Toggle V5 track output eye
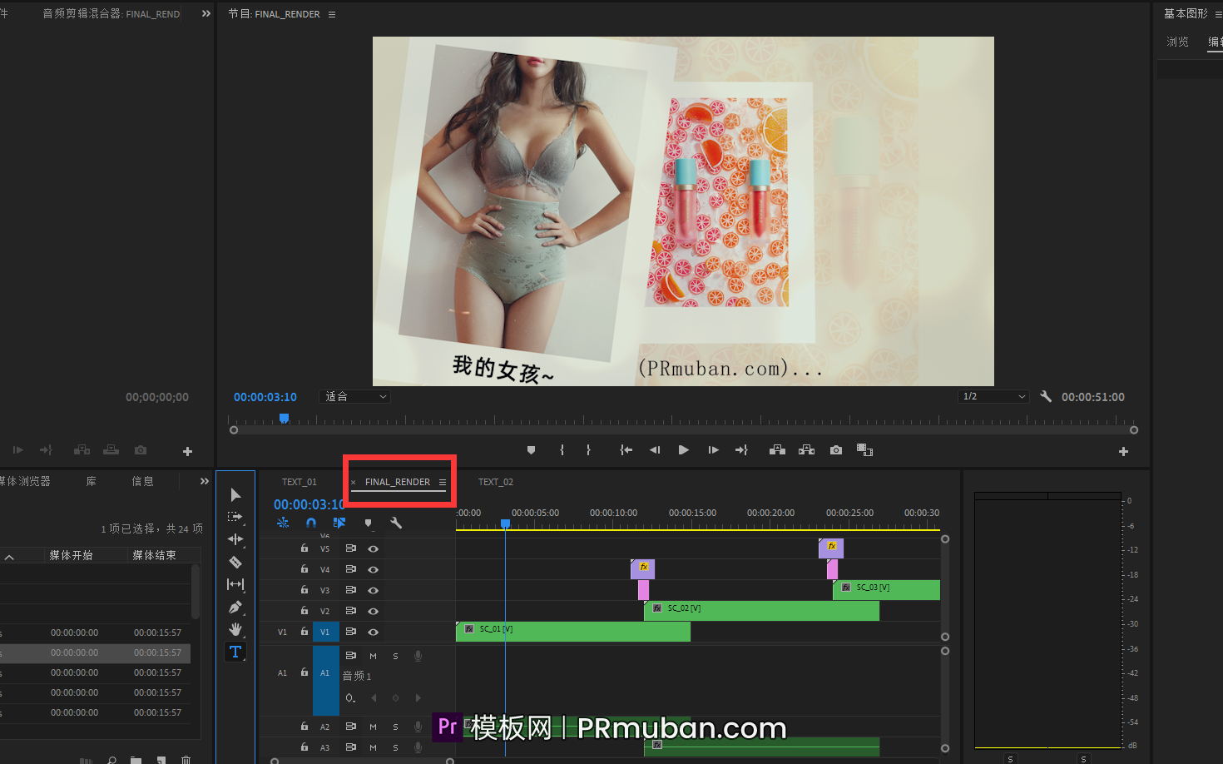Screen dimensions: 1223x764 pyautogui.click(x=374, y=548)
